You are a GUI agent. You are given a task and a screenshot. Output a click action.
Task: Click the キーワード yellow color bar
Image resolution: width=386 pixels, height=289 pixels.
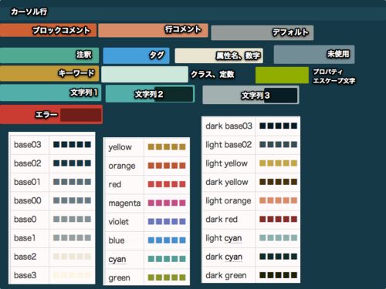coord(49,73)
